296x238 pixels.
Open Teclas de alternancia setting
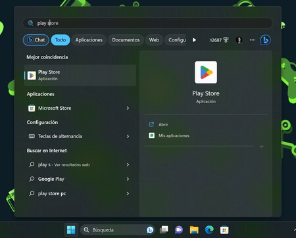pos(80,136)
